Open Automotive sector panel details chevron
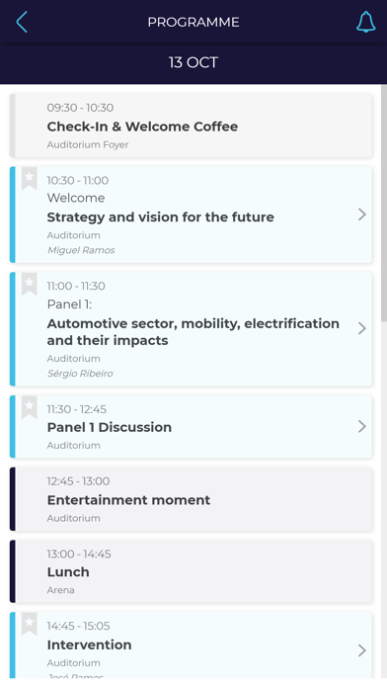387x688 pixels. coord(362,328)
